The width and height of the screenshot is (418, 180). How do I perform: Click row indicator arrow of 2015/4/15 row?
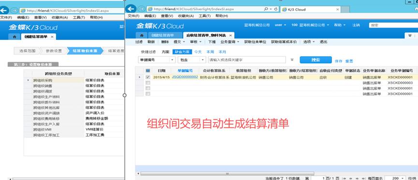pyautogui.click(x=140, y=77)
